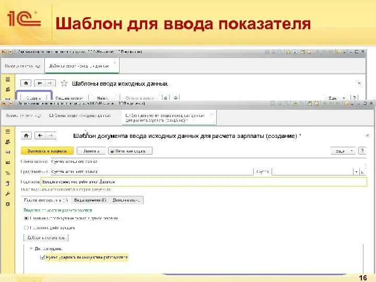The image size is (376, 282).
Task: Open calculator icon in front window title bar
Action: (310, 103)
